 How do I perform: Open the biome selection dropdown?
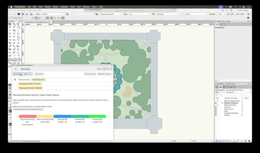point(28,109)
